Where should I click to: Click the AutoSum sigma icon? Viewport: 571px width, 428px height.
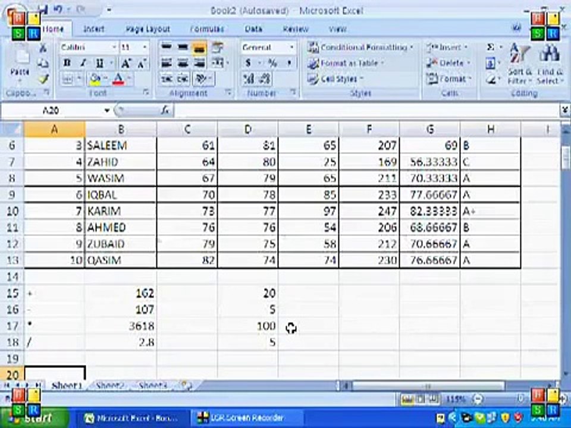coord(491,48)
